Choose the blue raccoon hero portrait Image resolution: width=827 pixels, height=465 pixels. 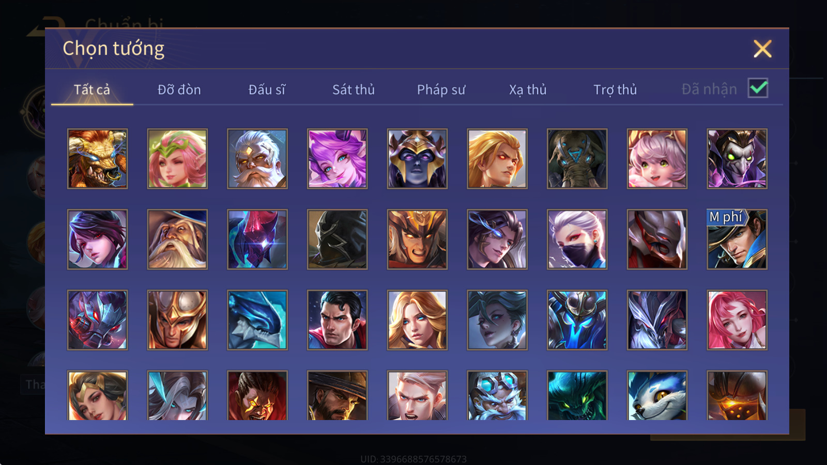point(657,395)
